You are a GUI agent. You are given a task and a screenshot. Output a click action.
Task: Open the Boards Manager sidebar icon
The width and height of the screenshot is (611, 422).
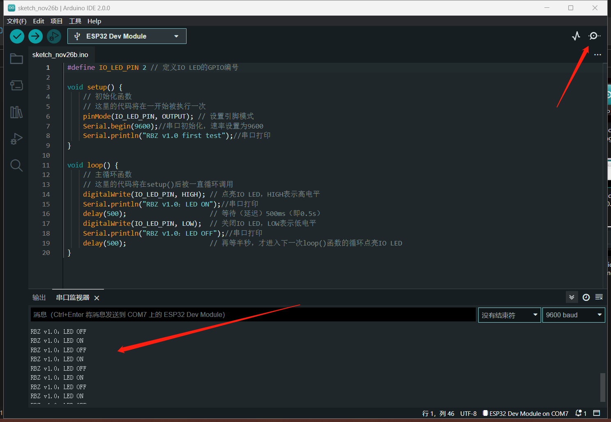click(x=16, y=85)
